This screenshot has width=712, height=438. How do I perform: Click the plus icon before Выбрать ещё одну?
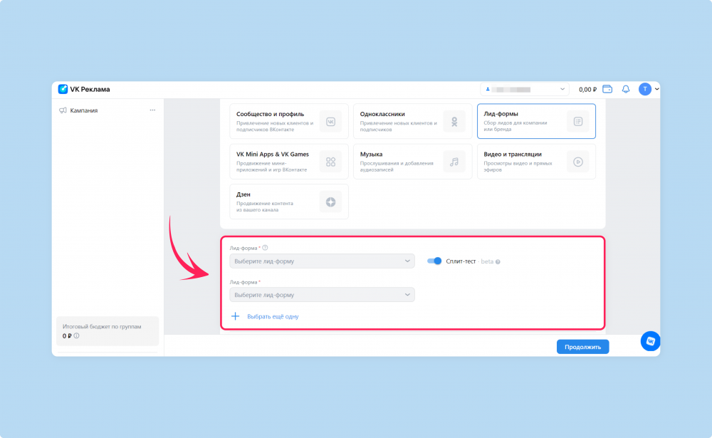coord(235,316)
